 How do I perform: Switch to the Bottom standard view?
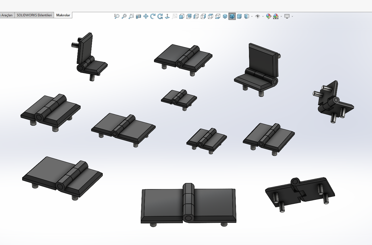coord(218,16)
